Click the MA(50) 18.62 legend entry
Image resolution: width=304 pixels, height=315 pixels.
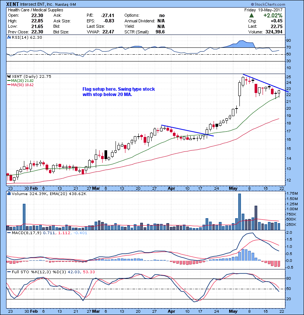click(20, 85)
